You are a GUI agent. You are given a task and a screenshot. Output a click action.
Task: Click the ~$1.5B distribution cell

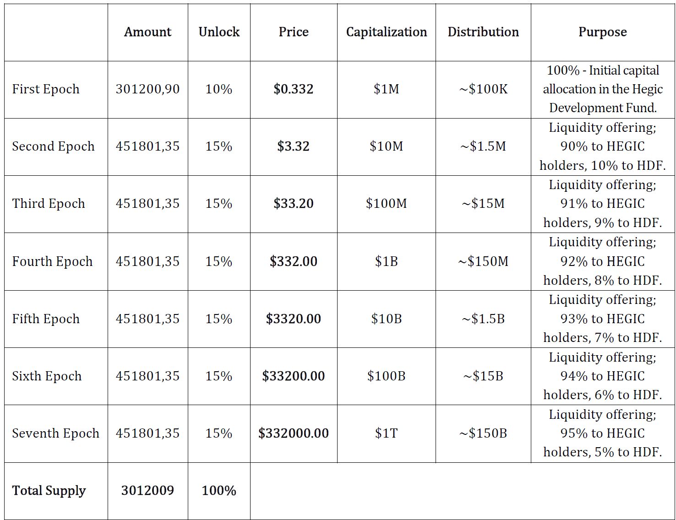coord(483,319)
